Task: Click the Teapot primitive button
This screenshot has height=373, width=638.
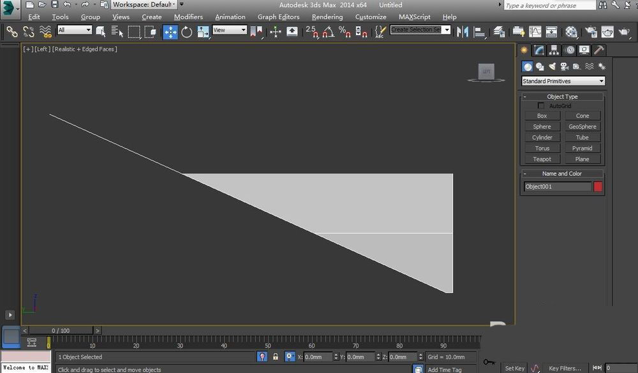Action: (542, 159)
